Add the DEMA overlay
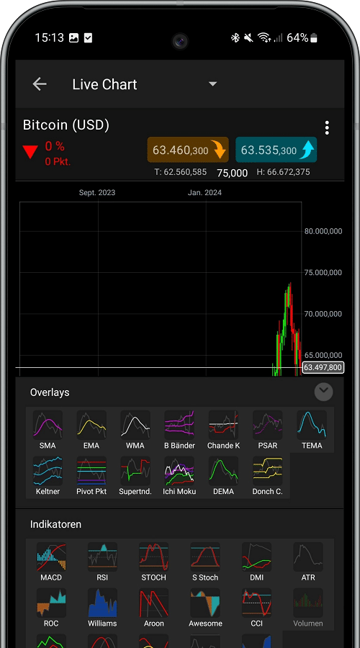Viewport: 360px width, 648px height. (x=223, y=476)
